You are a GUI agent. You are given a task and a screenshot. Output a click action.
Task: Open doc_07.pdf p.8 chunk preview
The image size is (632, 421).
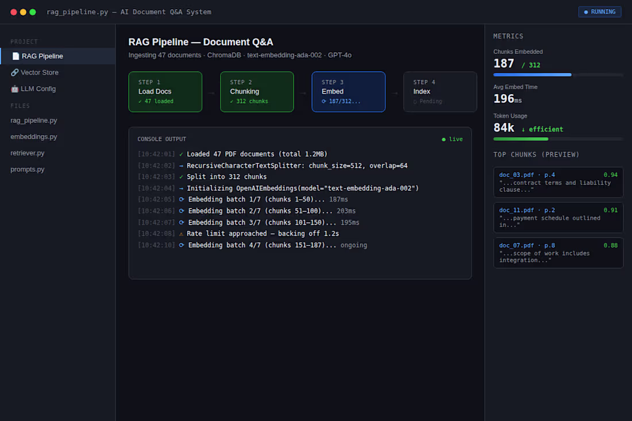coord(558,253)
